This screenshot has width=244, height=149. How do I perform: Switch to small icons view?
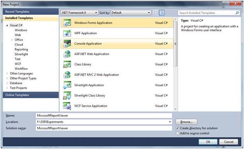click(155, 12)
